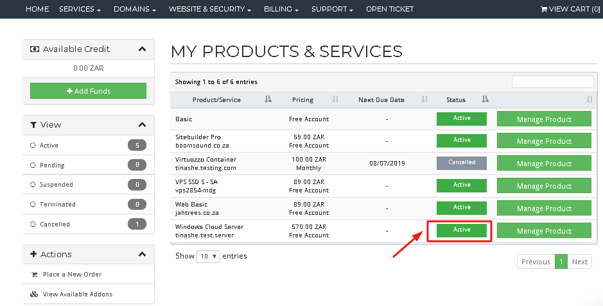
Task: Click the Available Credit money icon
Action: pyautogui.click(x=35, y=49)
